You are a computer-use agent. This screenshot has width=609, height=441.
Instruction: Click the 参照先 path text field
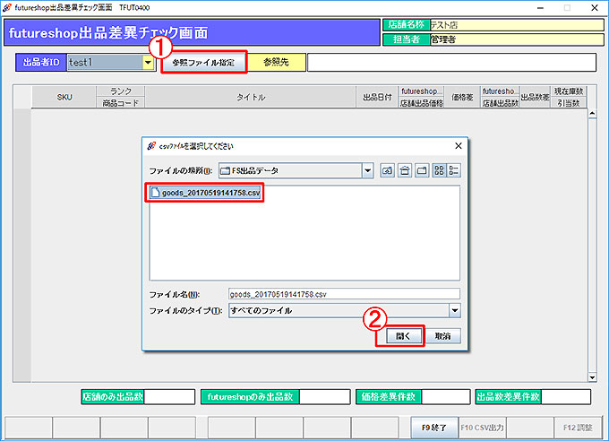coord(451,62)
